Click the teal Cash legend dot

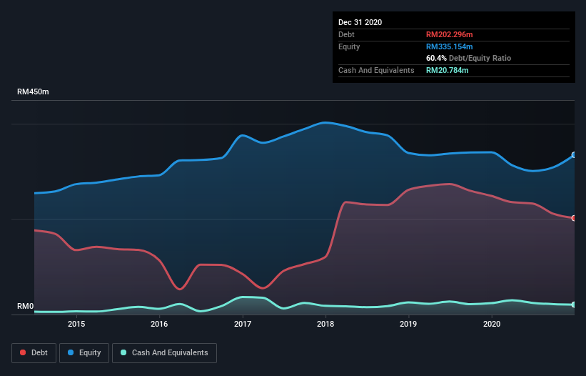pos(123,352)
